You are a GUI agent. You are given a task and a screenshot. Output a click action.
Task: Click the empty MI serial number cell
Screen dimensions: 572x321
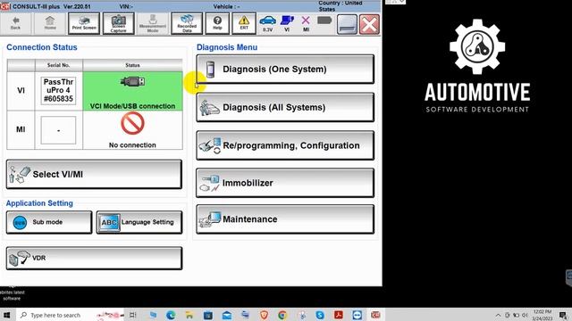tap(58, 130)
